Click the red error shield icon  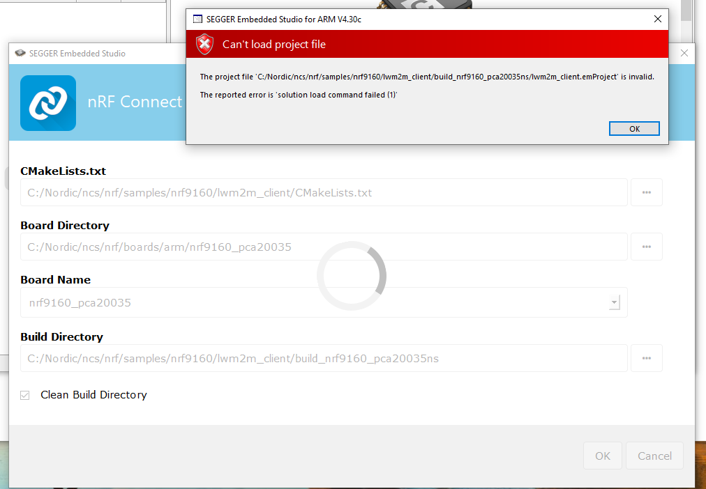point(204,44)
